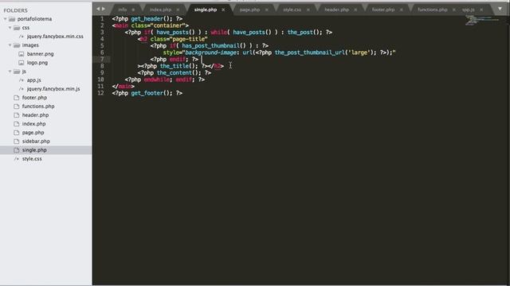Switch to the header.php tab
The height and width of the screenshot is (286, 510).
pyautogui.click(x=336, y=10)
